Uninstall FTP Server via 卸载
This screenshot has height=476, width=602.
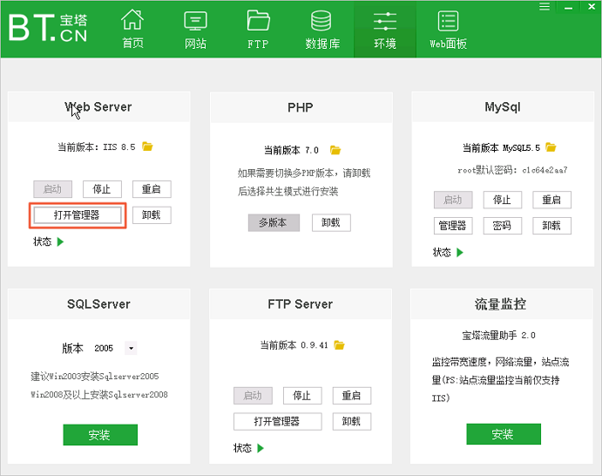(x=352, y=421)
